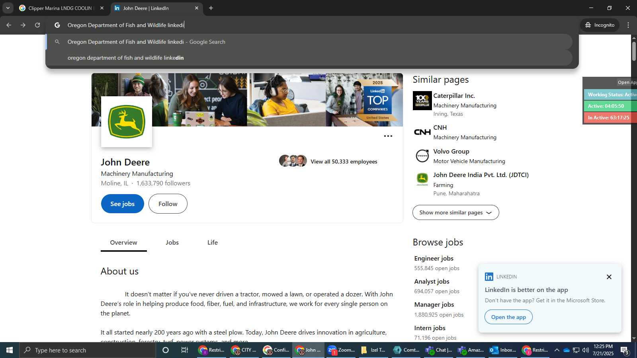Open the Life tab
This screenshot has height=358, width=637.
(x=213, y=243)
